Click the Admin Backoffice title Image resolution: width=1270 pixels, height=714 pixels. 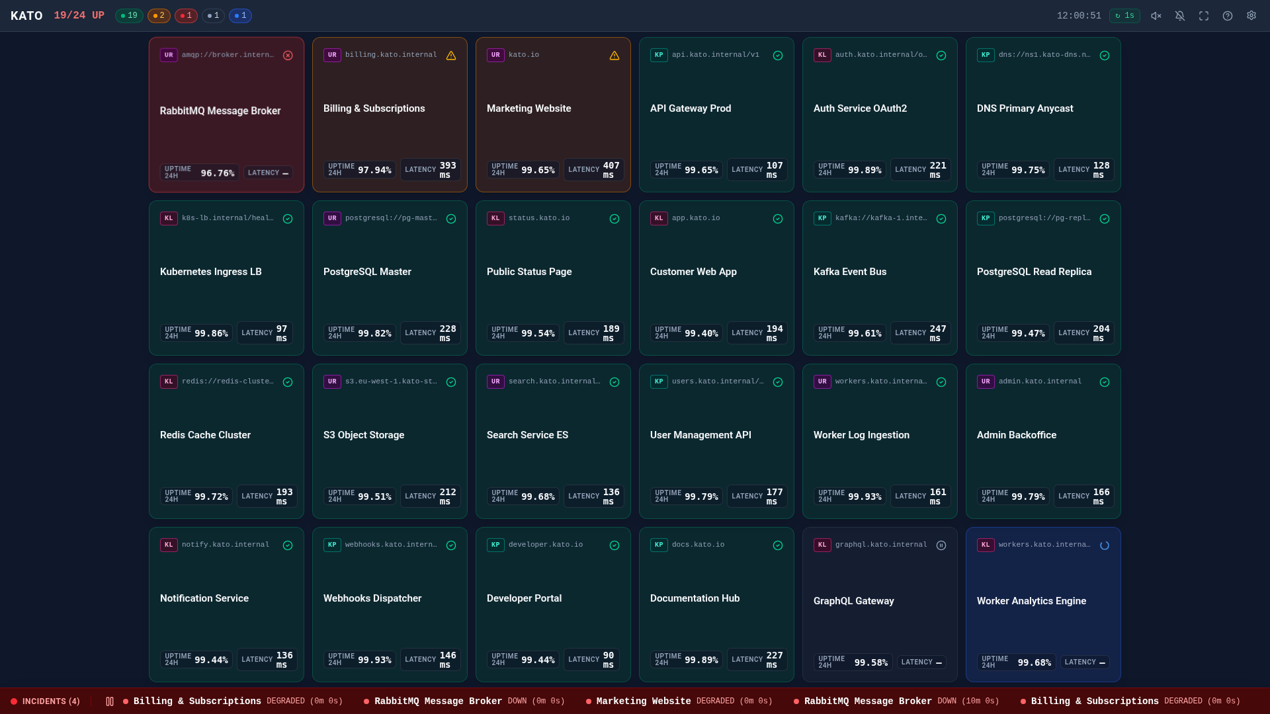pos(1017,435)
